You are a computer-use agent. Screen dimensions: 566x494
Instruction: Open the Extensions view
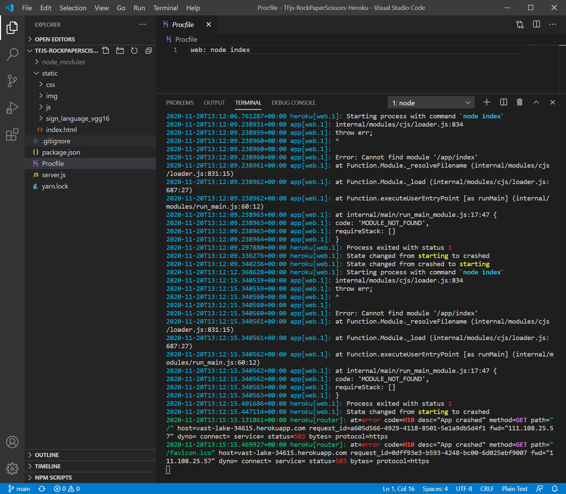coord(12,134)
